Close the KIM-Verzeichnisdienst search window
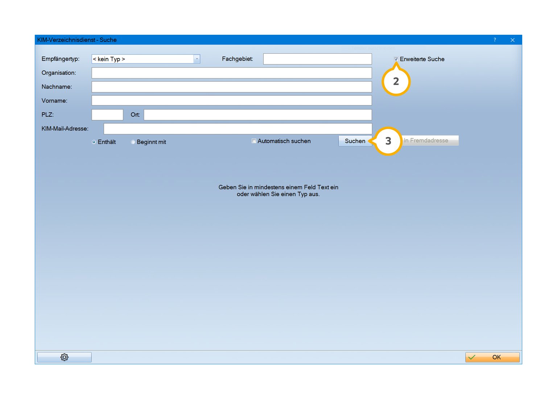The width and height of the screenshot is (557, 399). click(x=512, y=40)
